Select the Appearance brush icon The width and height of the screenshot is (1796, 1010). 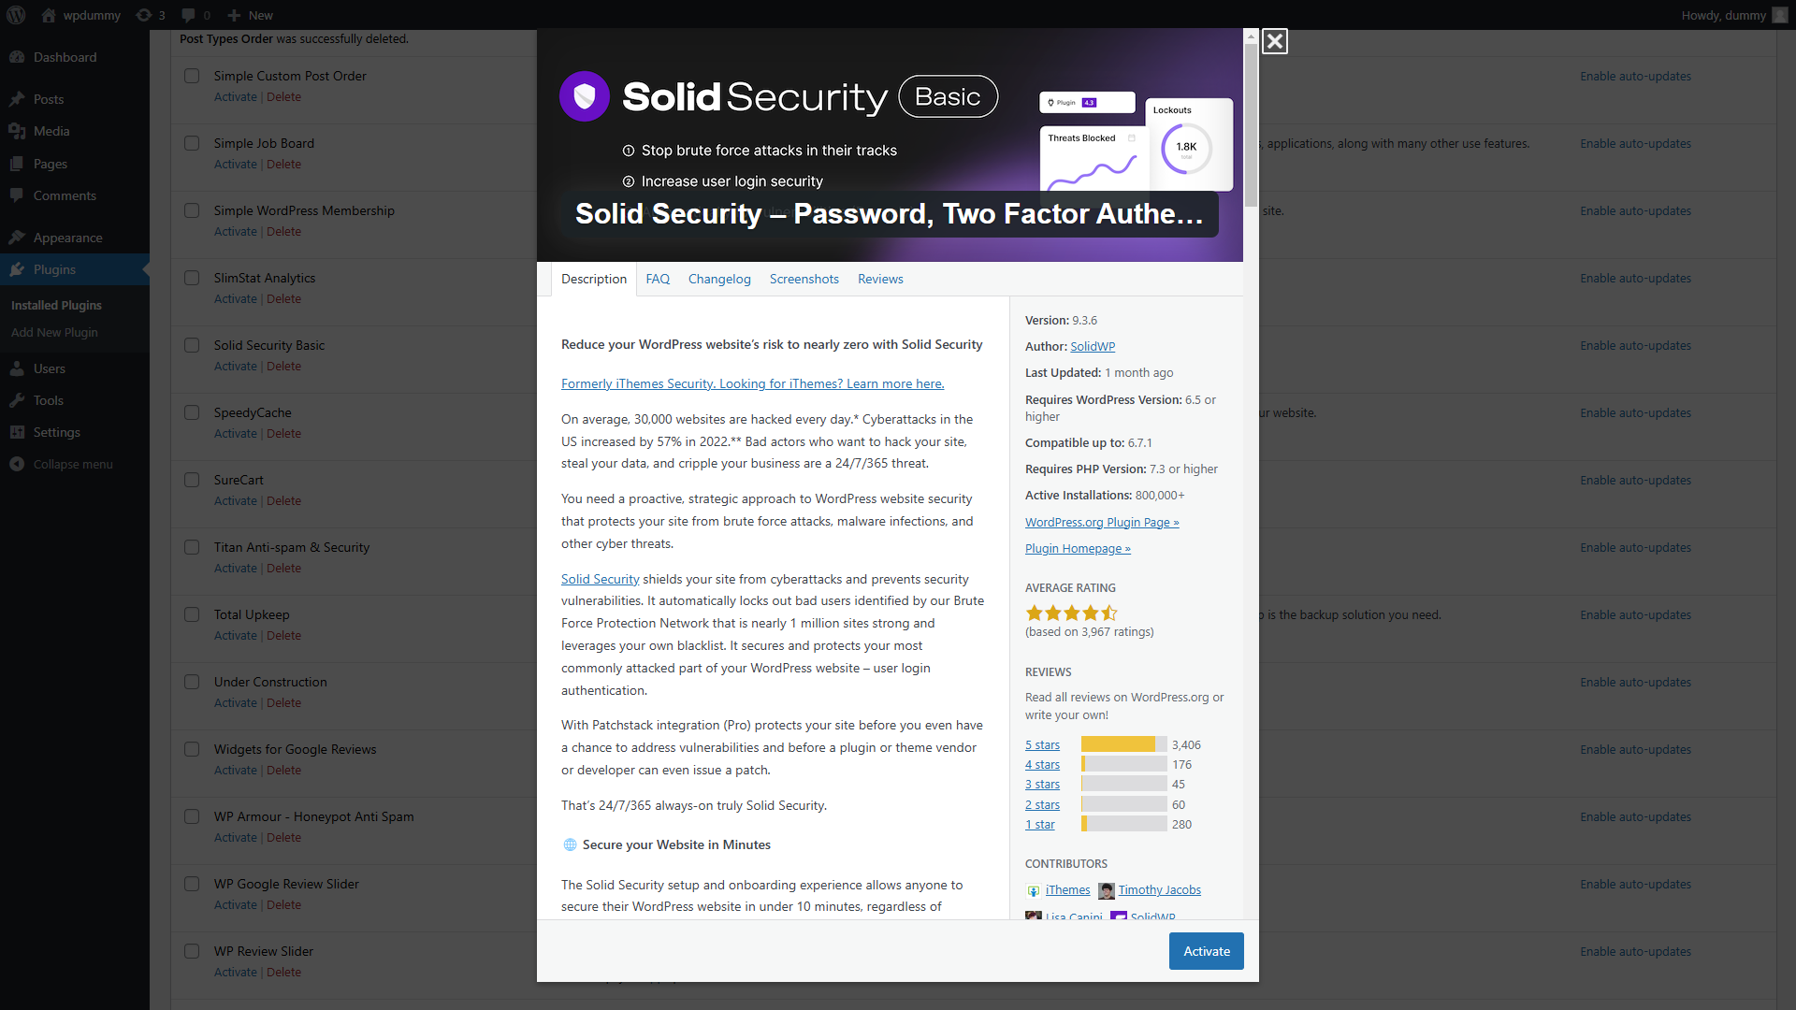[x=17, y=238]
